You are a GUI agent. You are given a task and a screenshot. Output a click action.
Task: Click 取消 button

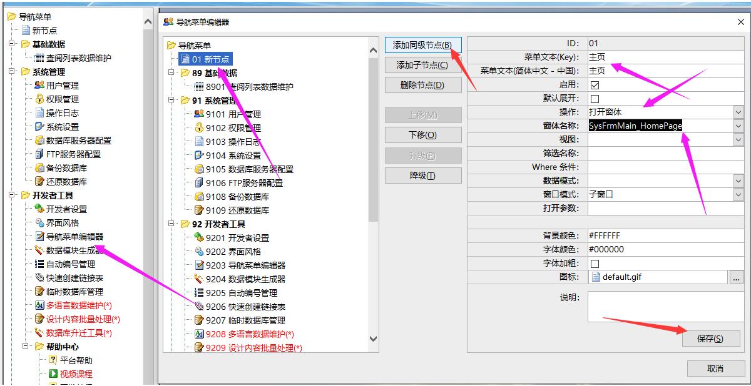(715, 369)
